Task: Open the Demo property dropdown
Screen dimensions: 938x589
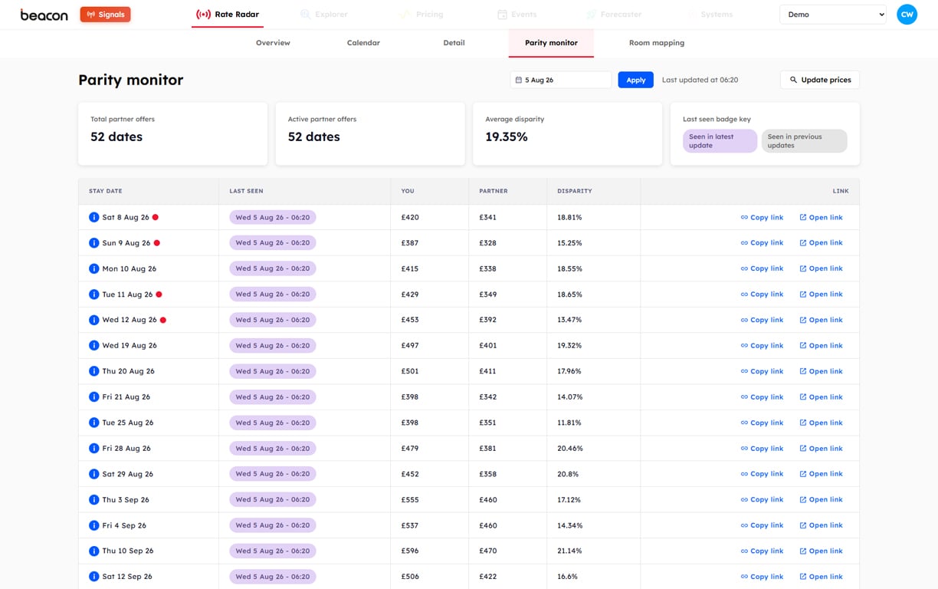Action: click(833, 15)
